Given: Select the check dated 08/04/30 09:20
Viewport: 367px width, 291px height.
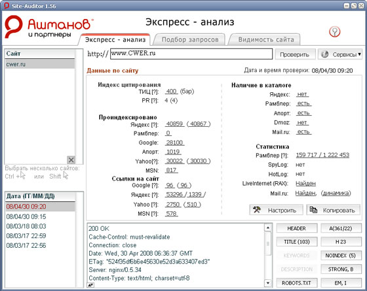Looking at the screenshot, I should tap(40, 207).
